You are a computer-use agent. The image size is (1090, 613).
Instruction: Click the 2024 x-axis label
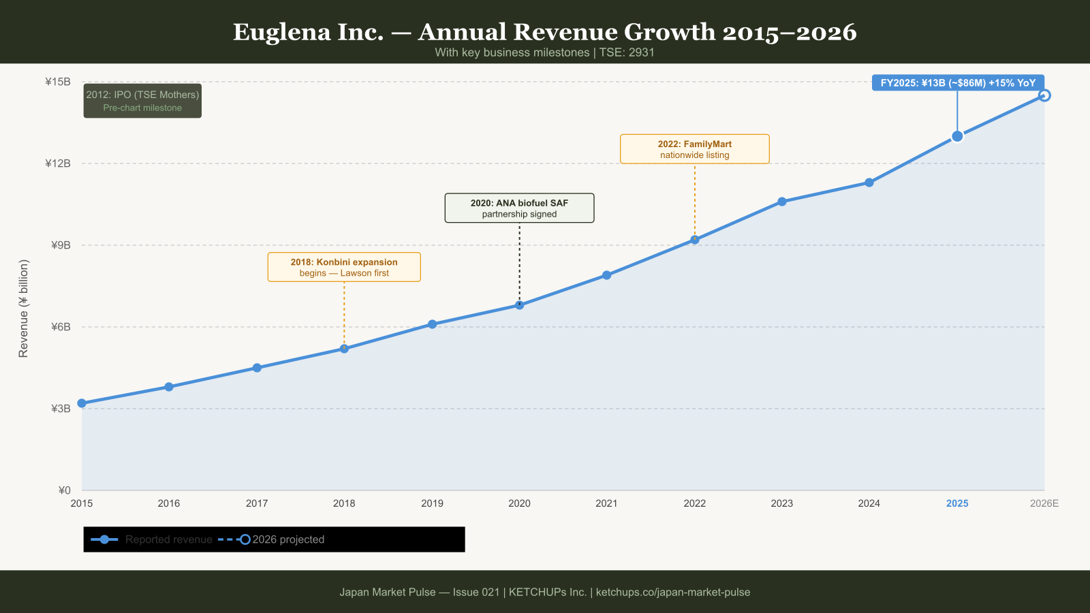[869, 503]
